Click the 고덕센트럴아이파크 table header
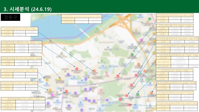 (177, 55)
